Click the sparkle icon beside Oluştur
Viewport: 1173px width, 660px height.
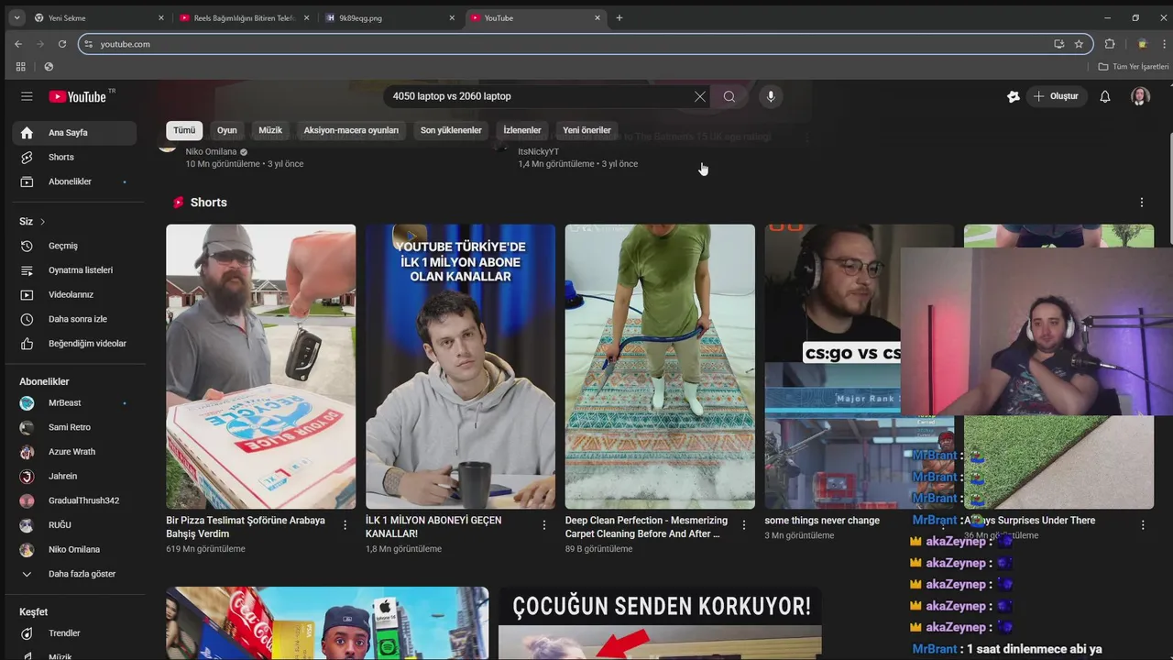(1013, 96)
